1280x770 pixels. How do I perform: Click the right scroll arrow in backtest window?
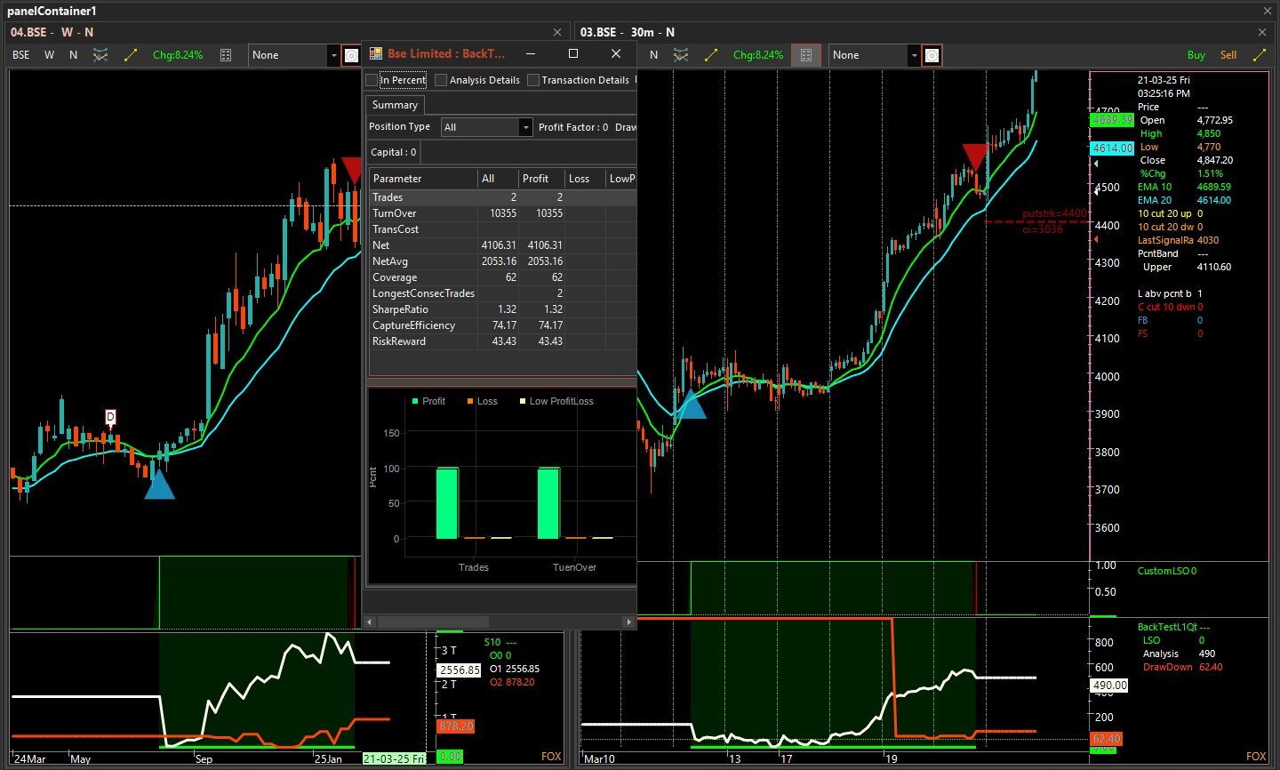pyautogui.click(x=629, y=622)
